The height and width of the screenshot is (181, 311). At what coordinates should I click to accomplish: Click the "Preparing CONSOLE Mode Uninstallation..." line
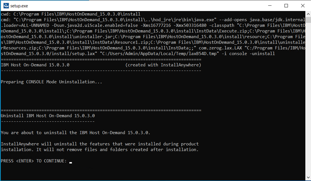point(52,82)
